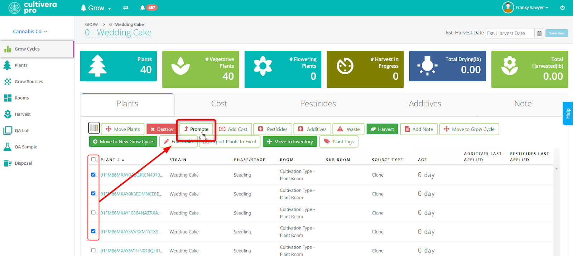Open the Cannabis Co. facility dropdown
This screenshot has width=573, height=256.
30,32
